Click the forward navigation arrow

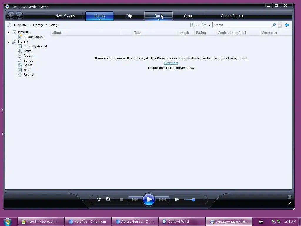(19, 15)
